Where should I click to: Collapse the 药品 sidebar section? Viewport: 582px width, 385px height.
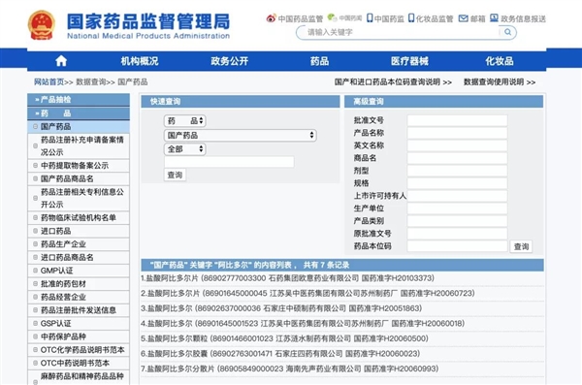[79, 113]
